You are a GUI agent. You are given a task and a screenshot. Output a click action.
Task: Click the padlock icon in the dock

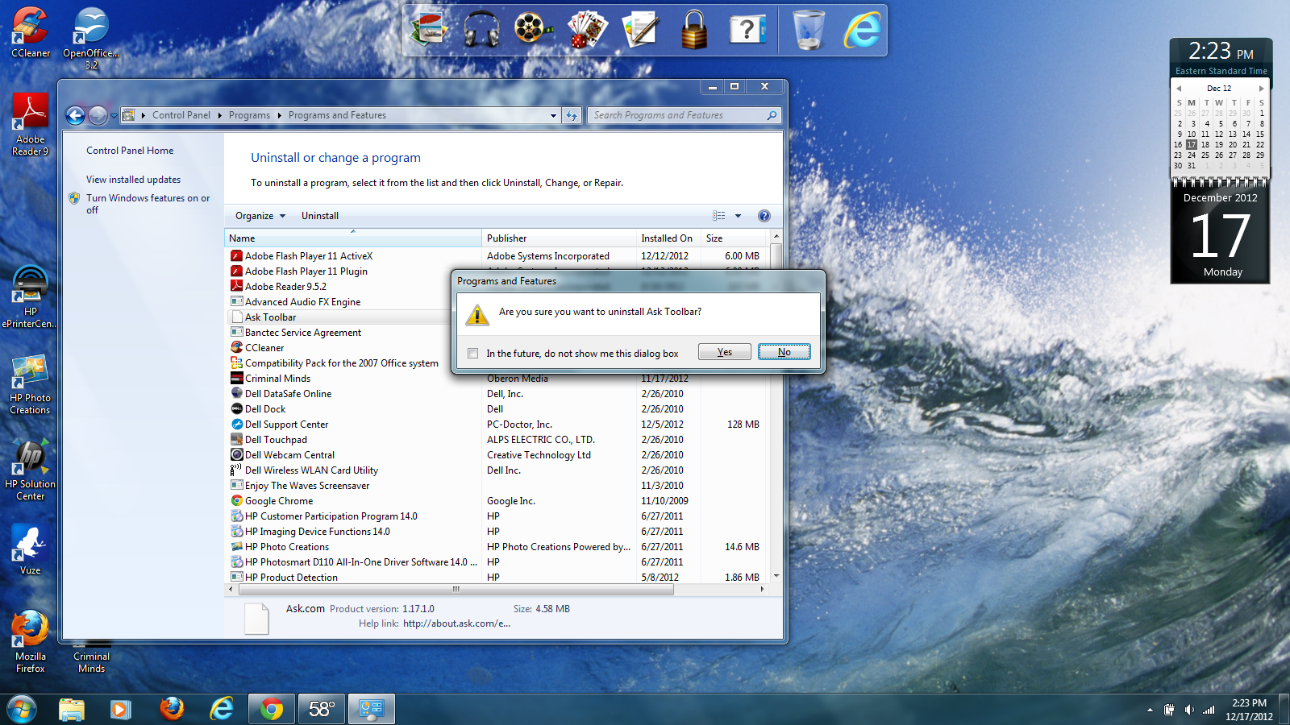[693, 29]
